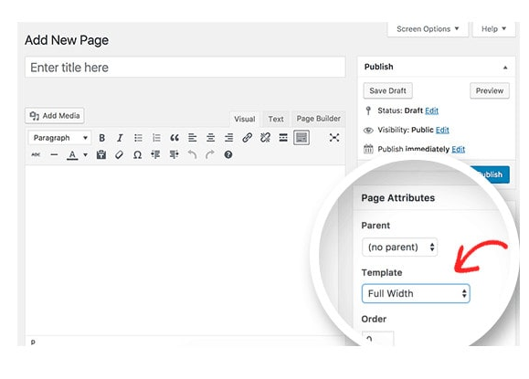Toggle strikethrough formatting
Image resolution: width=529 pixels, height=379 pixels.
[36, 154]
